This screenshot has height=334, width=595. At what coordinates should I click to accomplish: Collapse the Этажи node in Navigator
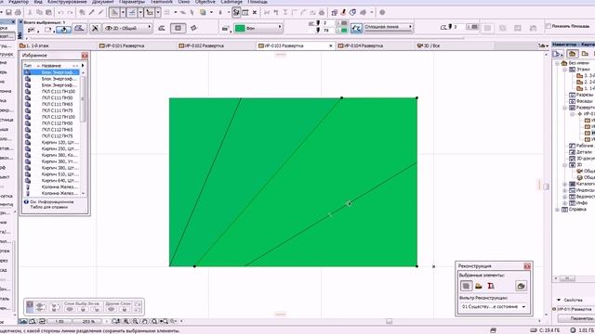(564, 70)
